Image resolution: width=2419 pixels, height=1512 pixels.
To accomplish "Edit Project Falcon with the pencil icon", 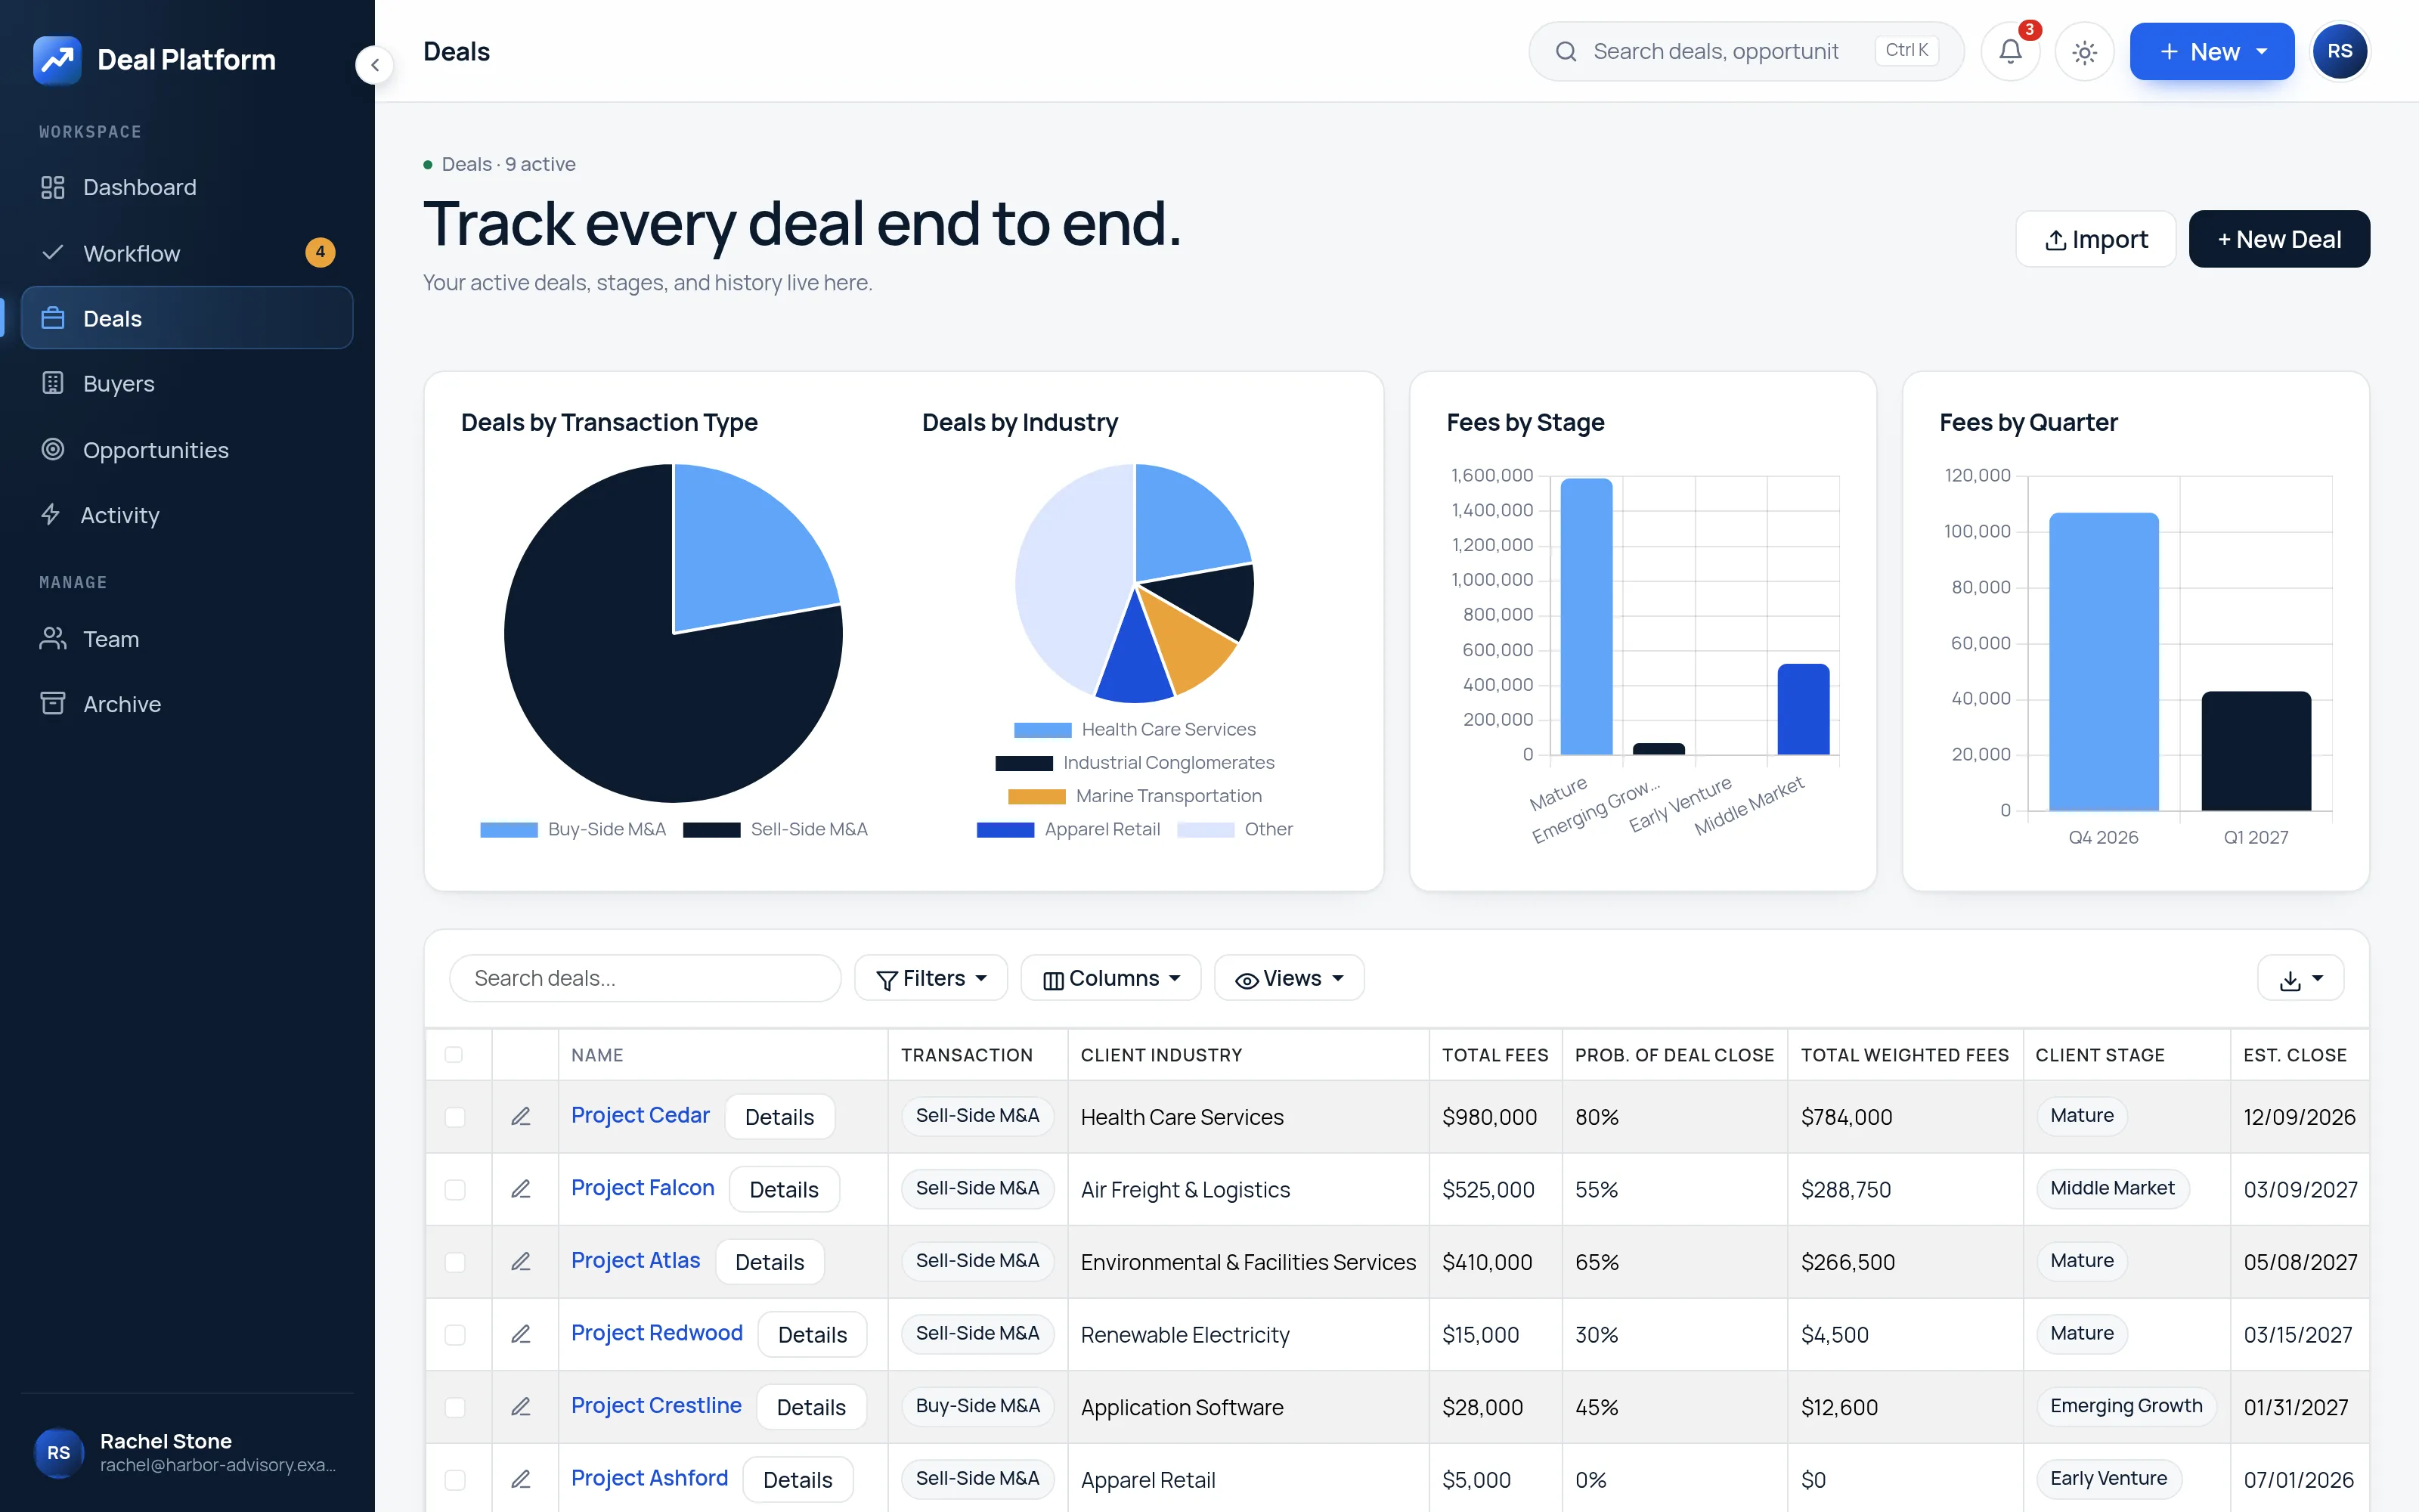I will coord(521,1189).
